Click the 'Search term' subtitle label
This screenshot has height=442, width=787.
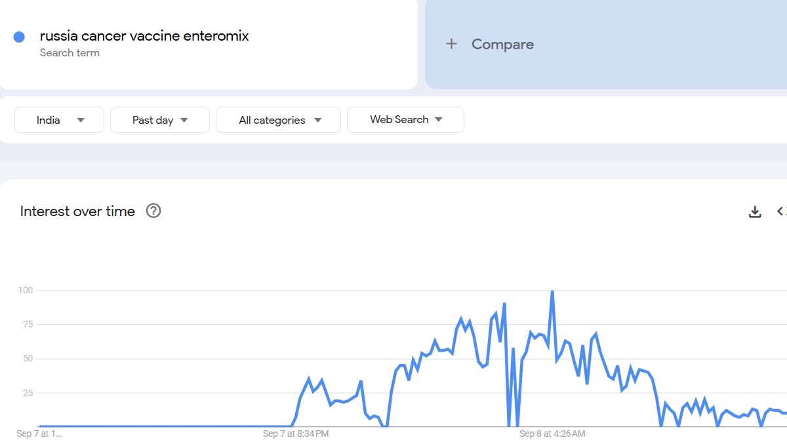(x=70, y=53)
